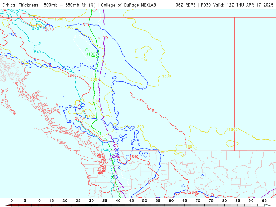Click the '95' tick on the color scale
The height and width of the screenshot is (207, 276).
pyautogui.click(x=264, y=201)
